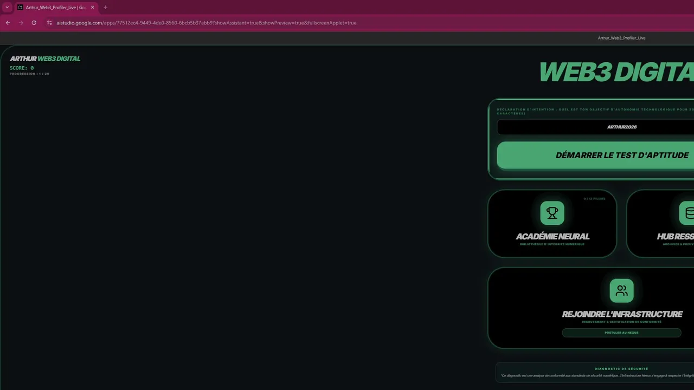Image resolution: width=694 pixels, height=390 pixels.
Task: Click the trophy icon in Académie Neural card
Action: coord(552,213)
